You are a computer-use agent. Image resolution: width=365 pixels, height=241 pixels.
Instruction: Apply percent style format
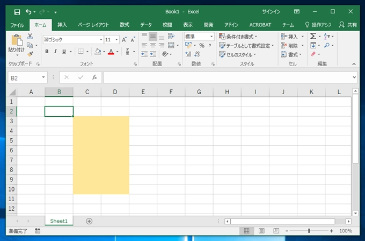tap(202, 45)
